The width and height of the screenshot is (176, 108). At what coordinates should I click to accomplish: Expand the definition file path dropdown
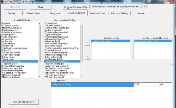tap(147, 7)
